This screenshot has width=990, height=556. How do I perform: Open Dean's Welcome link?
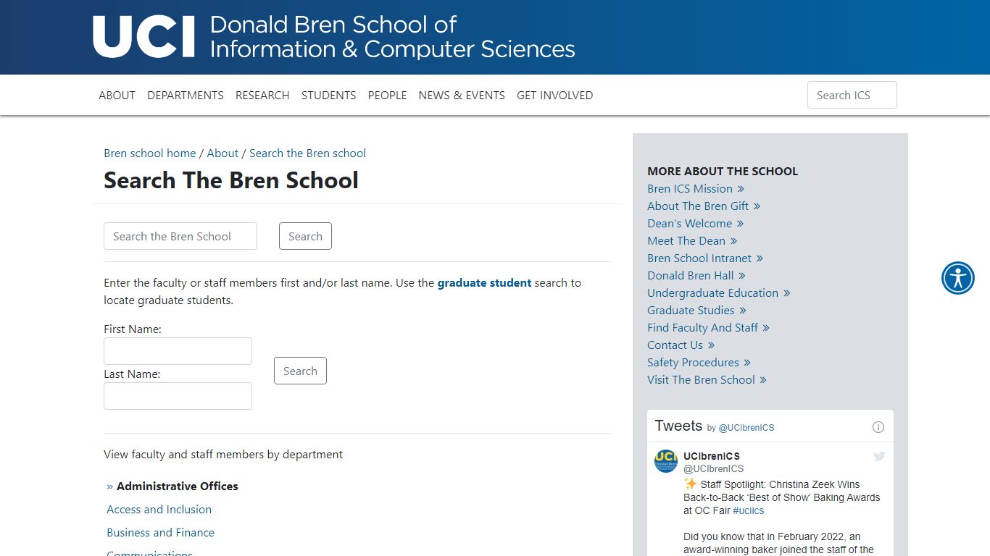click(x=696, y=224)
